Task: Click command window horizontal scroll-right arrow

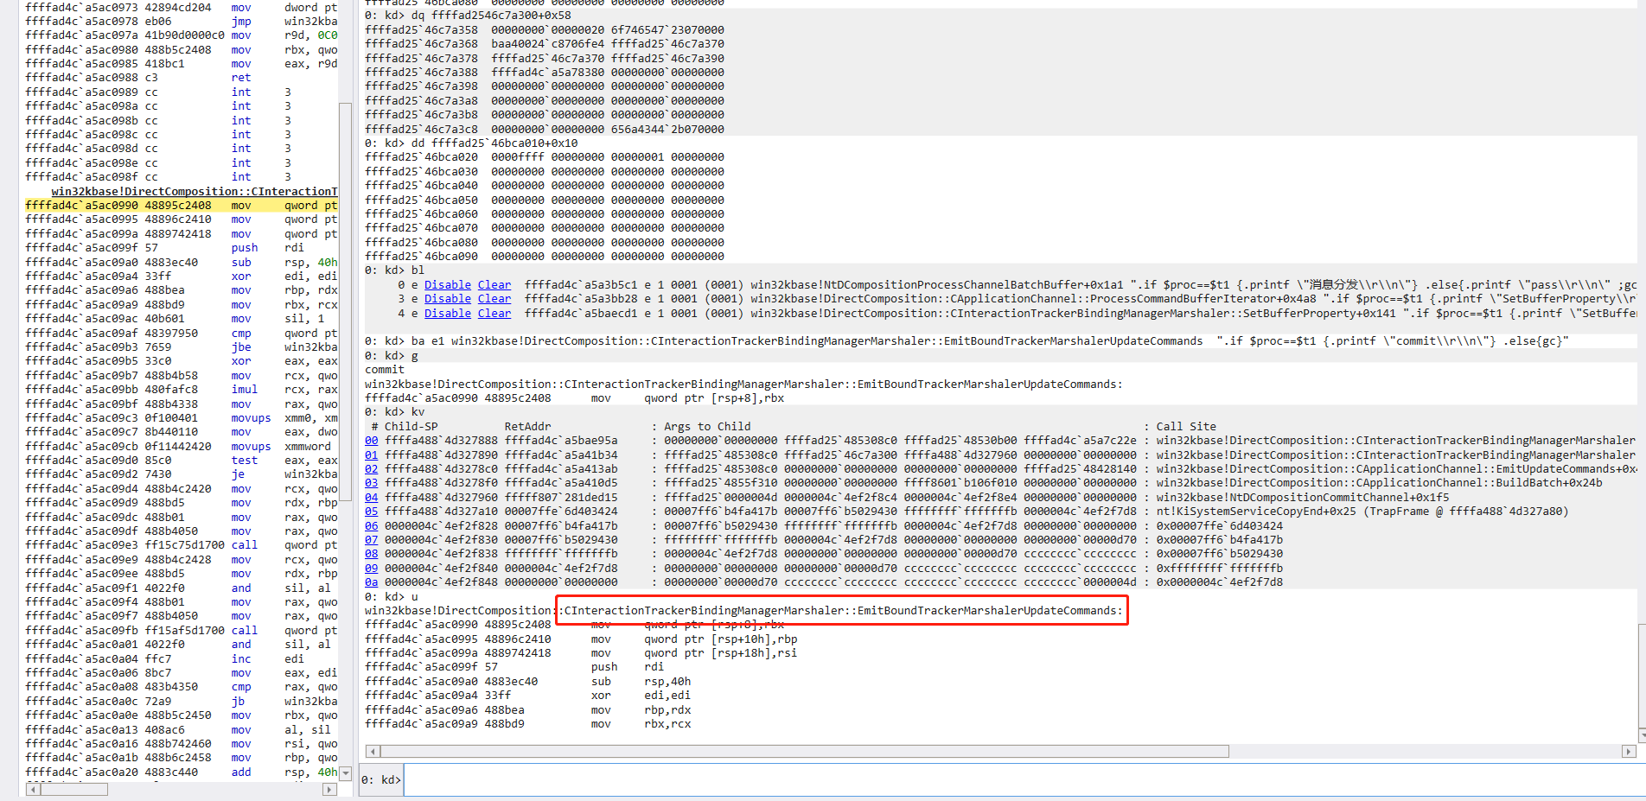Action: tap(1629, 752)
